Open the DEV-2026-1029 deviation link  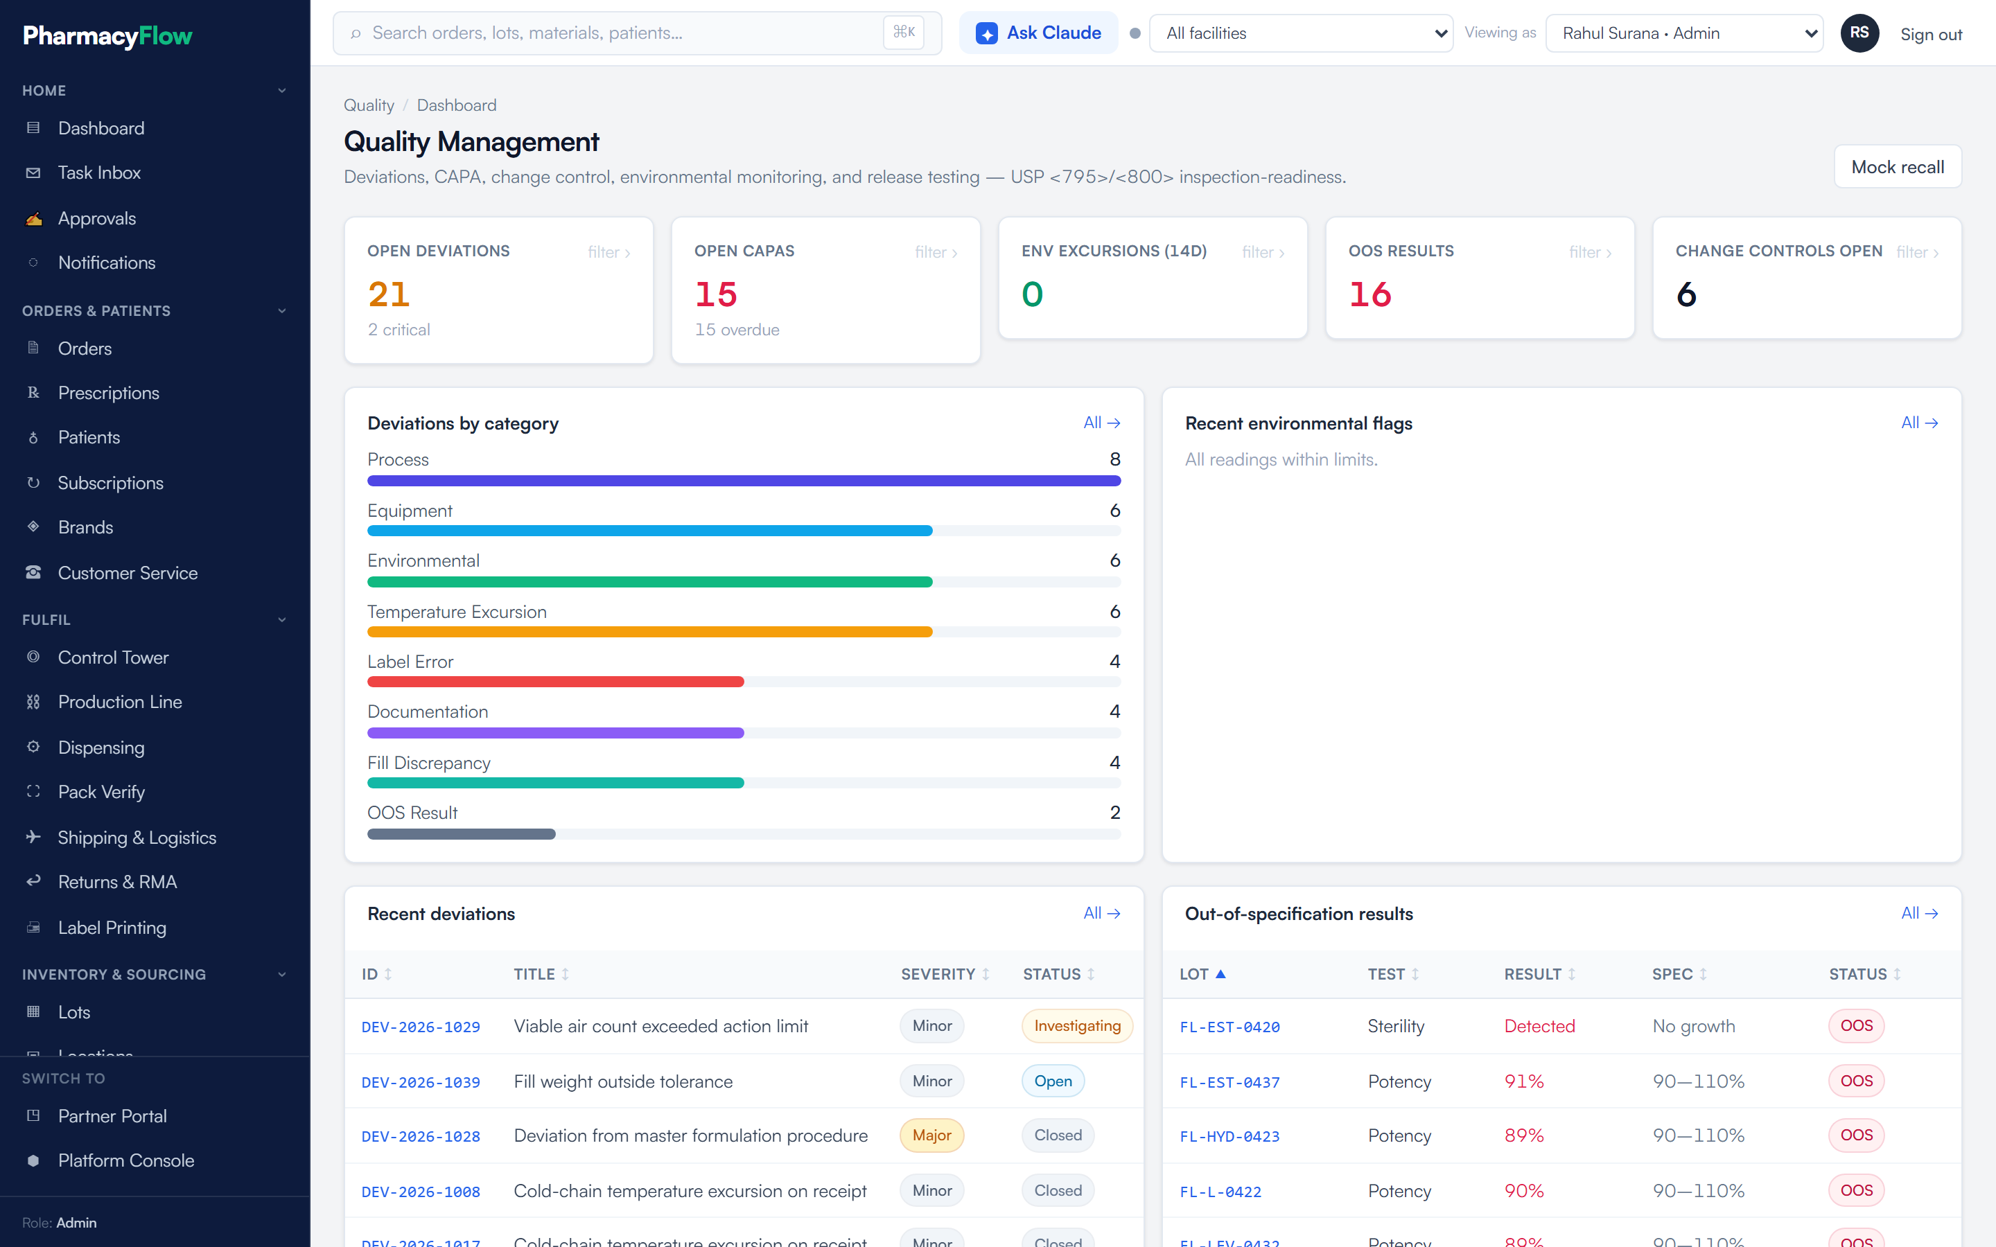click(x=421, y=1026)
